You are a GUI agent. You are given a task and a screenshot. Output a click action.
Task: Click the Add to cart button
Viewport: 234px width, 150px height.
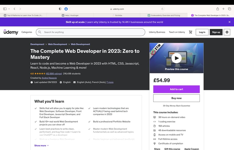[x=176, y=89]
